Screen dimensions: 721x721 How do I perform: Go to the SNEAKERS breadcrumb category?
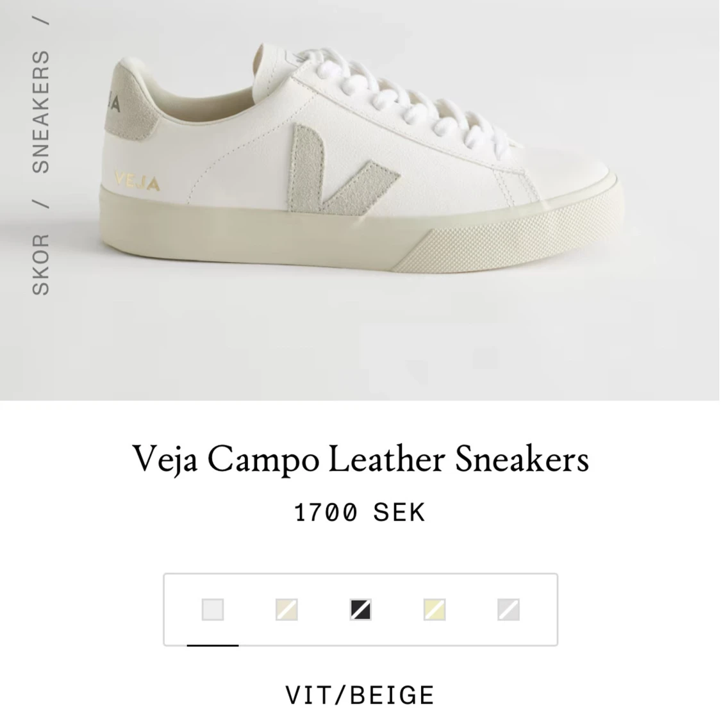(41, 112)
